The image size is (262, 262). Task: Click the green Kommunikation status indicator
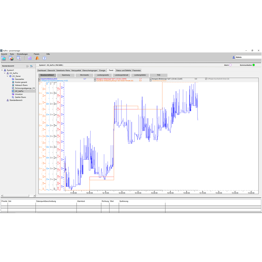point(254,65)
